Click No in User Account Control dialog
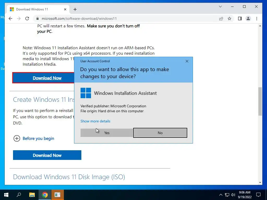Image resolution: width=267 pixels, height=200 pixels. tap(160, 133)
